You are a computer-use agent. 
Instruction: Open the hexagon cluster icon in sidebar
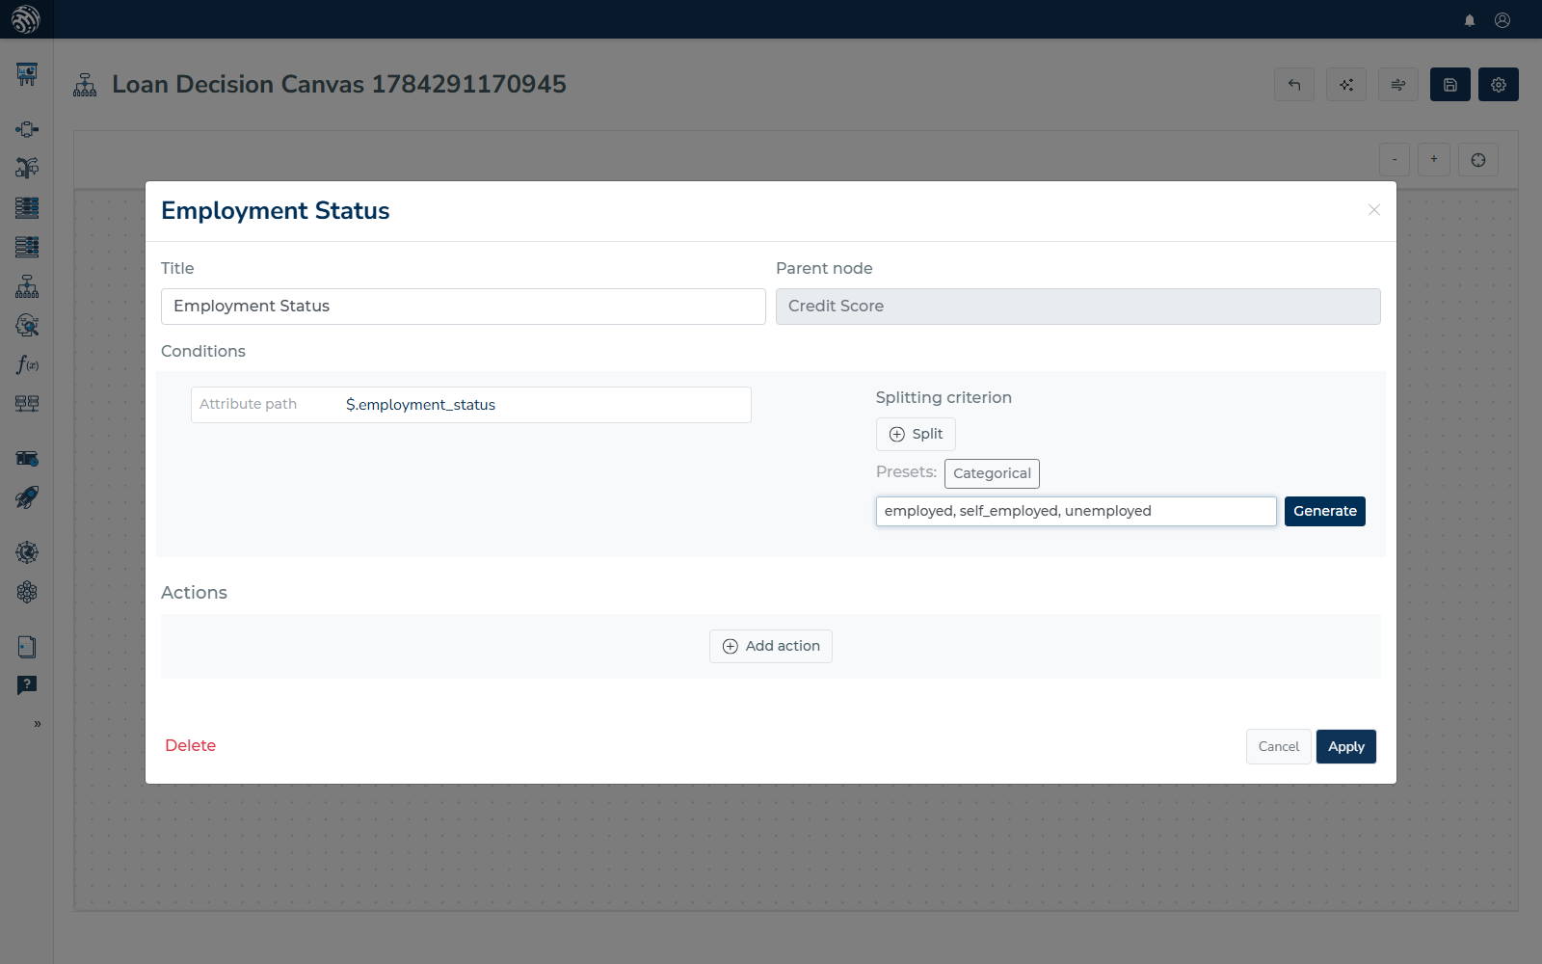pyautogui.click(x=27, y=592)
